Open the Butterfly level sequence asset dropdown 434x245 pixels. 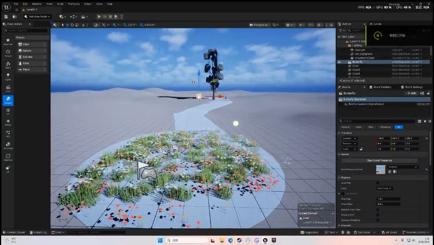click(x=402, y=167)
